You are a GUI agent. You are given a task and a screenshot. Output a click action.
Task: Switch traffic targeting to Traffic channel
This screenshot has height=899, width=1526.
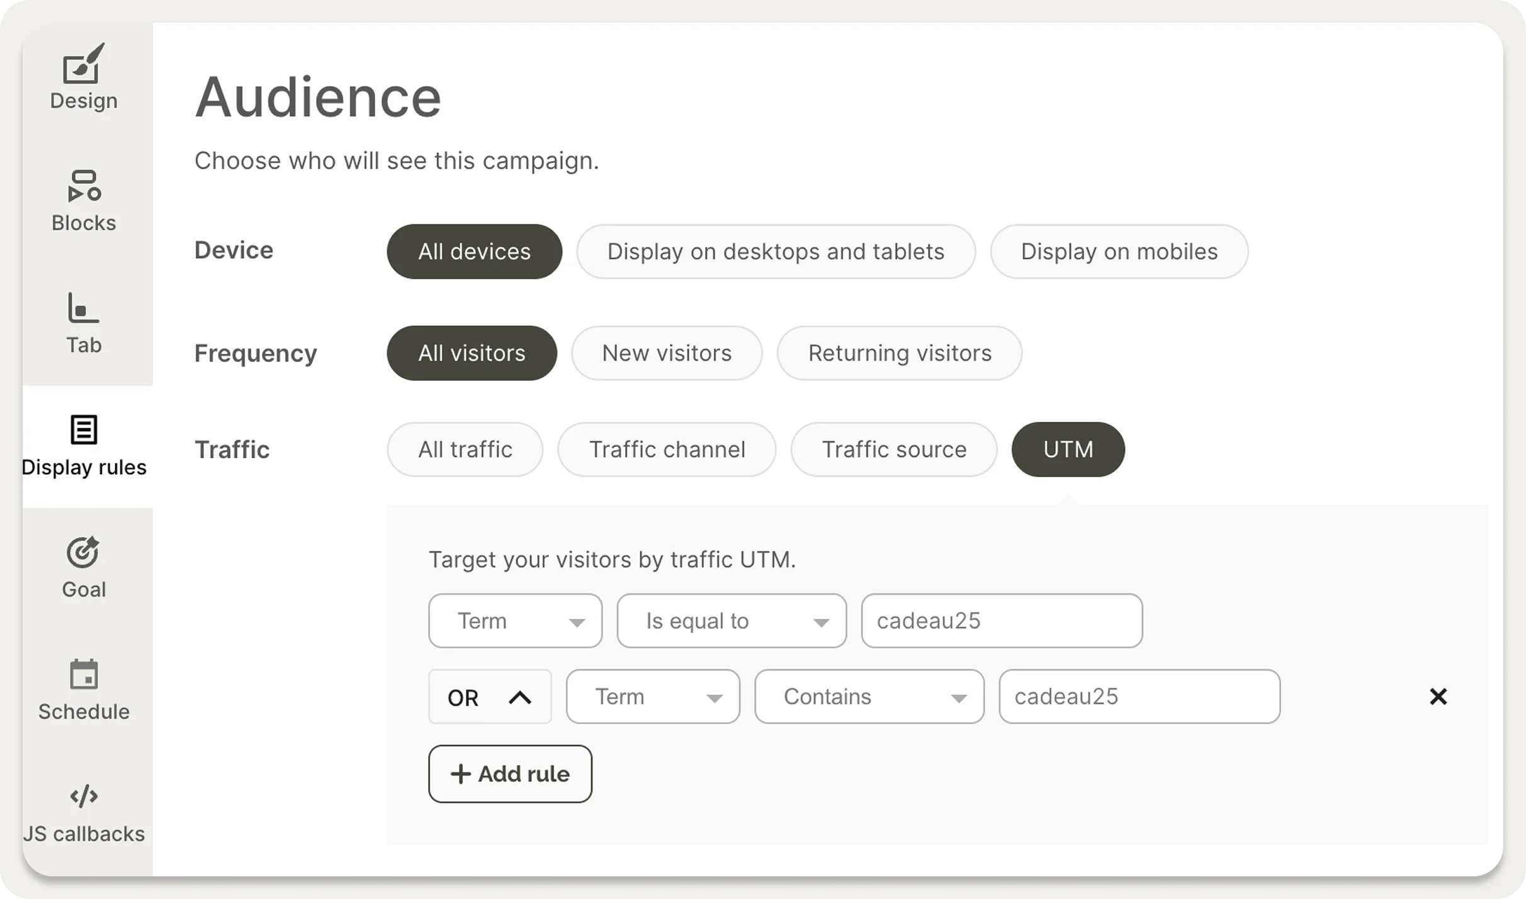666,449
